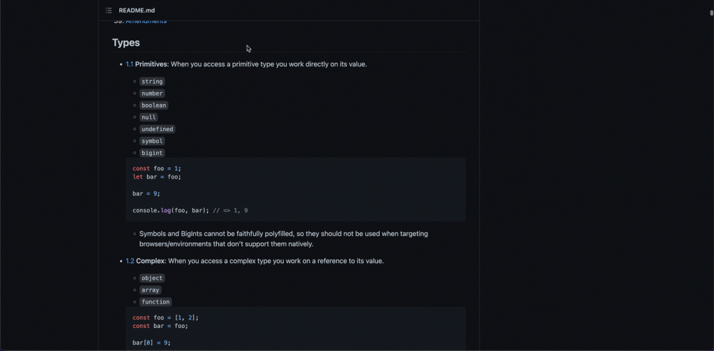
Task: Click the symbol inline code tag
Action: tap(152, 141)
